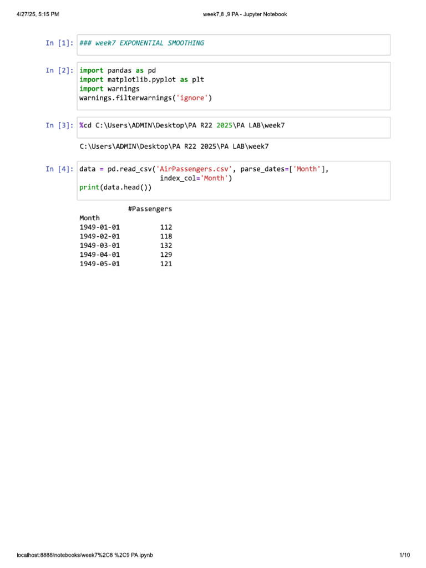
Task: Click the '#Passengers' column header in output
Action: (x=150, y=209)
